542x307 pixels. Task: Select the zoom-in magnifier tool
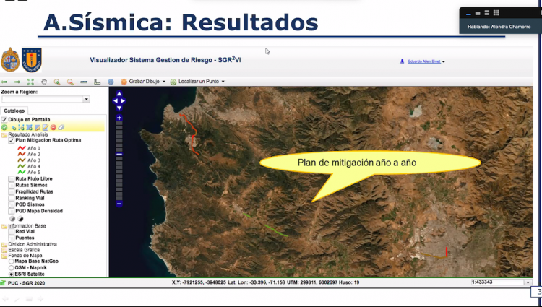[57, 82]
